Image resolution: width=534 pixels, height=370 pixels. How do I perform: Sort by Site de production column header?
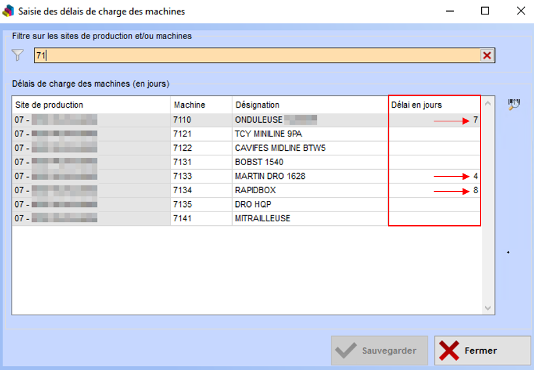(x=91, y=105)
